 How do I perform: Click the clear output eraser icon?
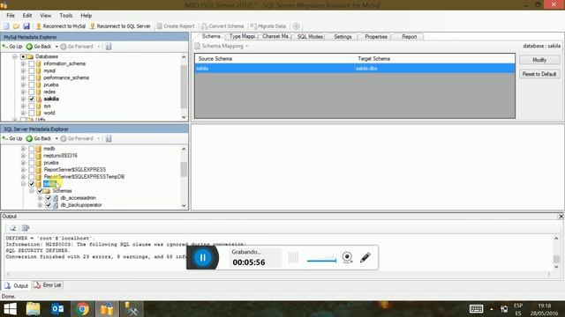point(12,228)
